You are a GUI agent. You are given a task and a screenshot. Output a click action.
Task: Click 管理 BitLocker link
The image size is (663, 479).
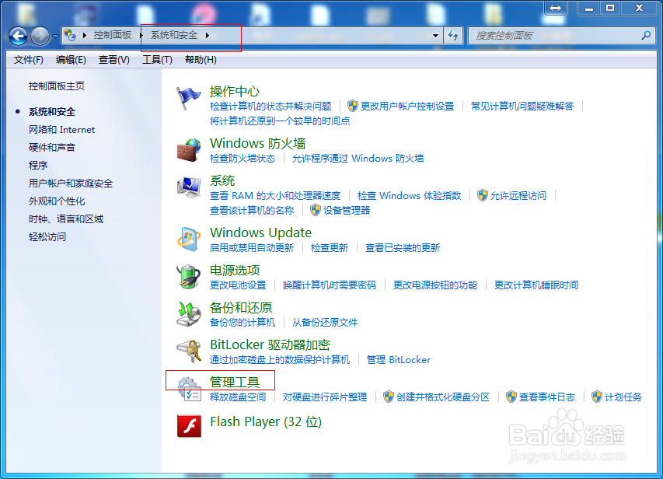coord(398,360)
